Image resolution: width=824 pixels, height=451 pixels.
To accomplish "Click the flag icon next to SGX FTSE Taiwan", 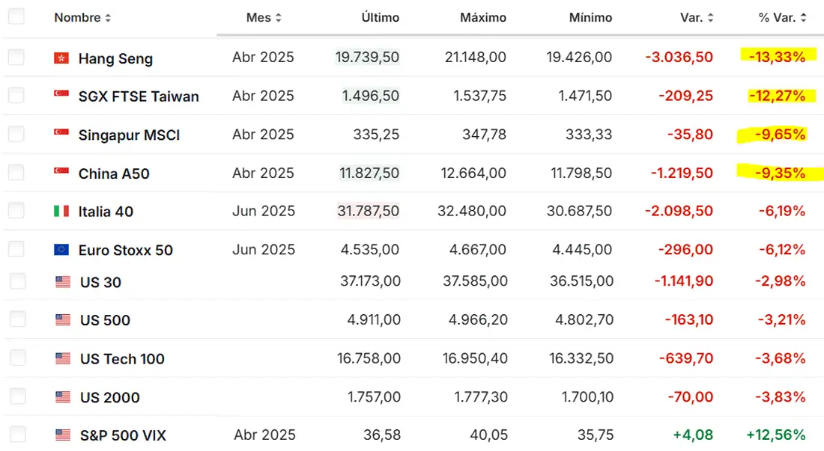I will point(61,95).
